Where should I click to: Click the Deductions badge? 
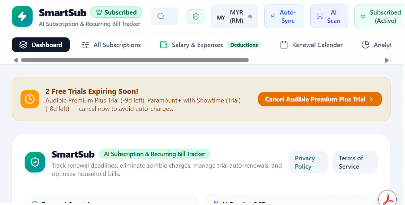point(244,45)
